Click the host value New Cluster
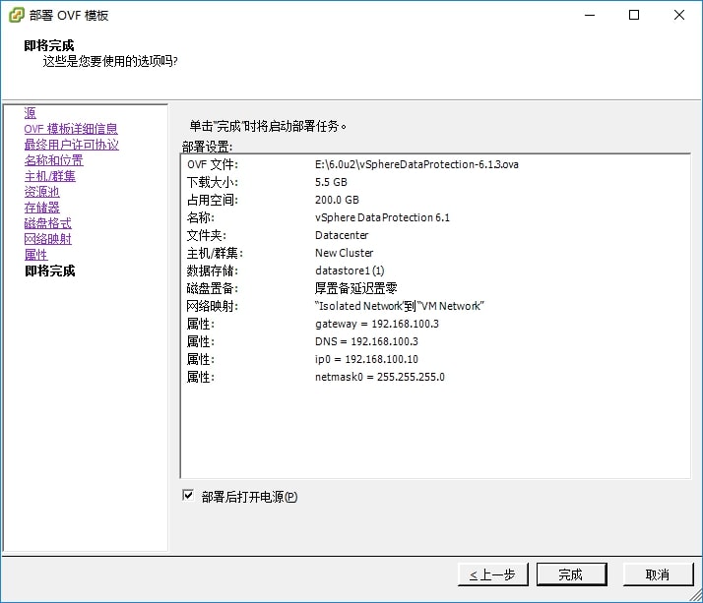The image size is (703, 603). point(344,253)
